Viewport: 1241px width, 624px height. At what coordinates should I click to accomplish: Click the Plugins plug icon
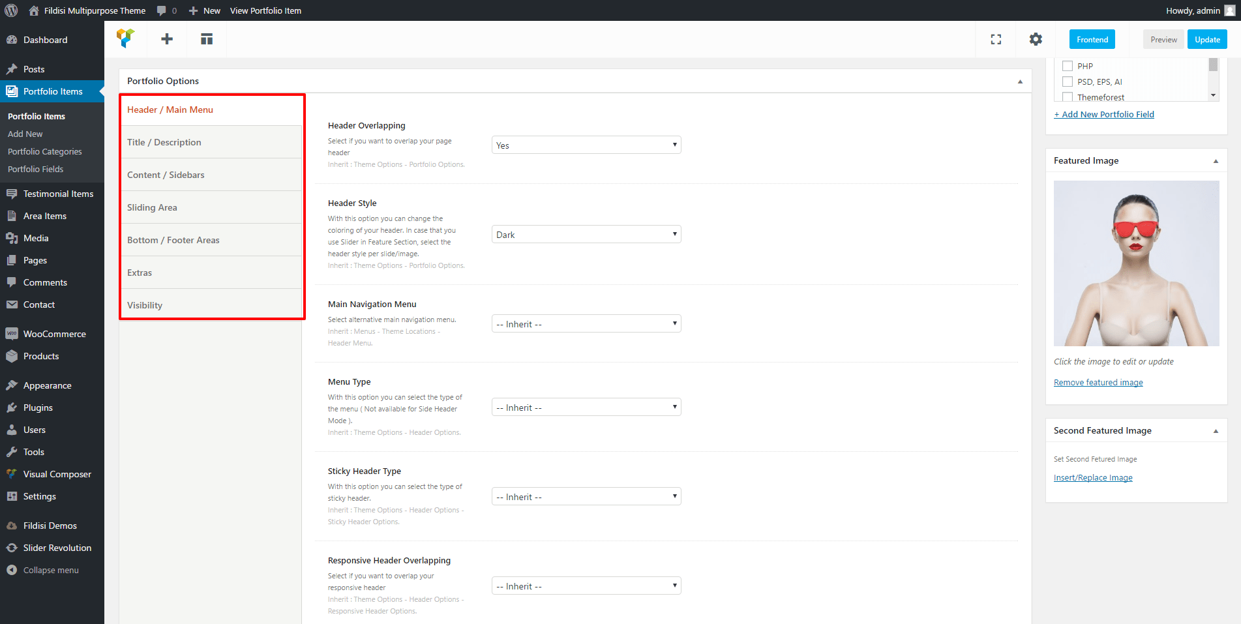12,408
